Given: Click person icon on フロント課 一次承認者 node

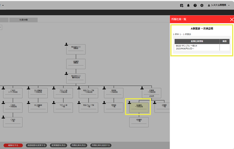Looking at the screenshot, I should coord(54,88).
